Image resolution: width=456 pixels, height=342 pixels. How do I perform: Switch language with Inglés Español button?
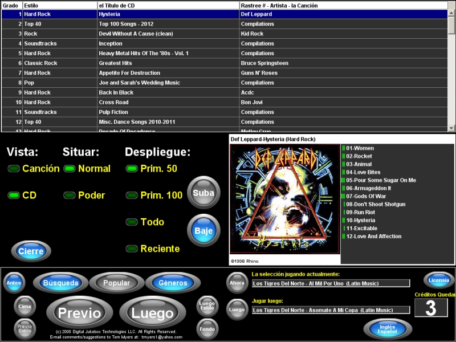[x=388, y=329]
